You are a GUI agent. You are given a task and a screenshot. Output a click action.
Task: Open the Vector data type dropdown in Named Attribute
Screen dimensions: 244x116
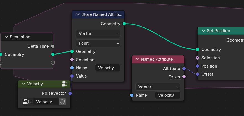coord(158,87)
